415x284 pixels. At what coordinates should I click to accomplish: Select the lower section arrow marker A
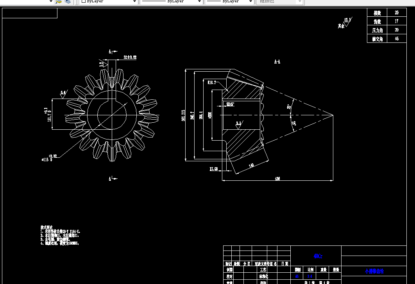point(113,179)
